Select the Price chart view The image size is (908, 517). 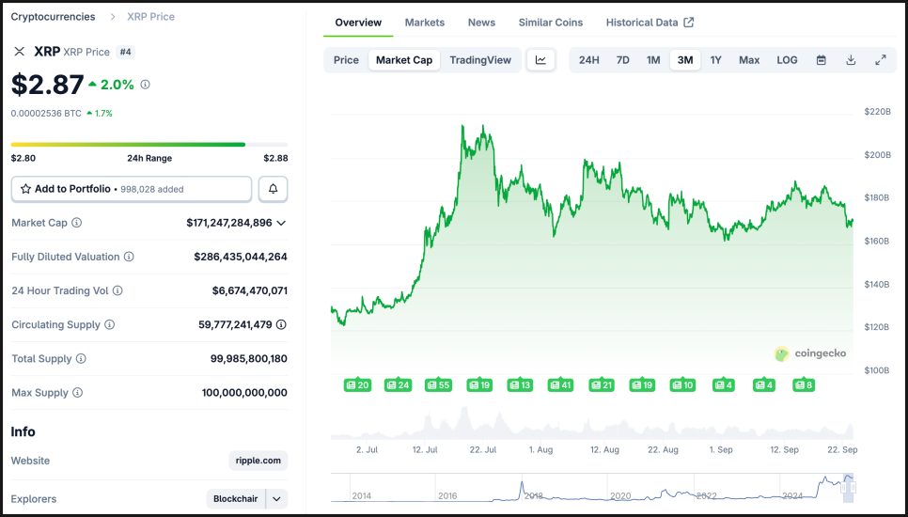coord(346,59)
